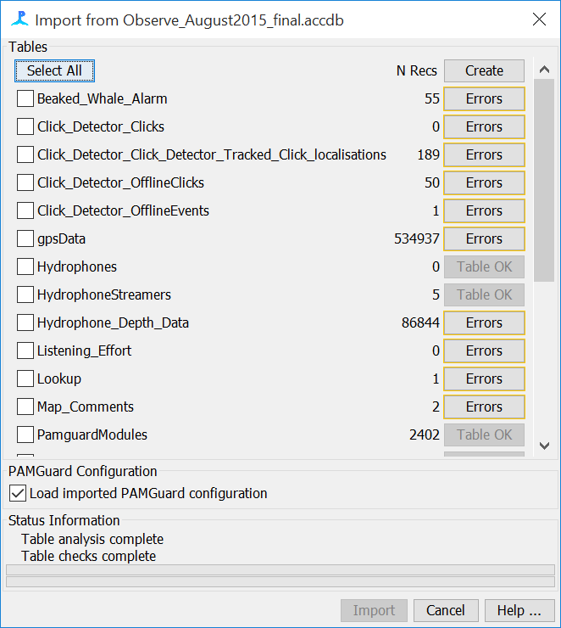Uncheck Load imported PAMGuard configuration
The image size is (561, 628).
(18, 493)
